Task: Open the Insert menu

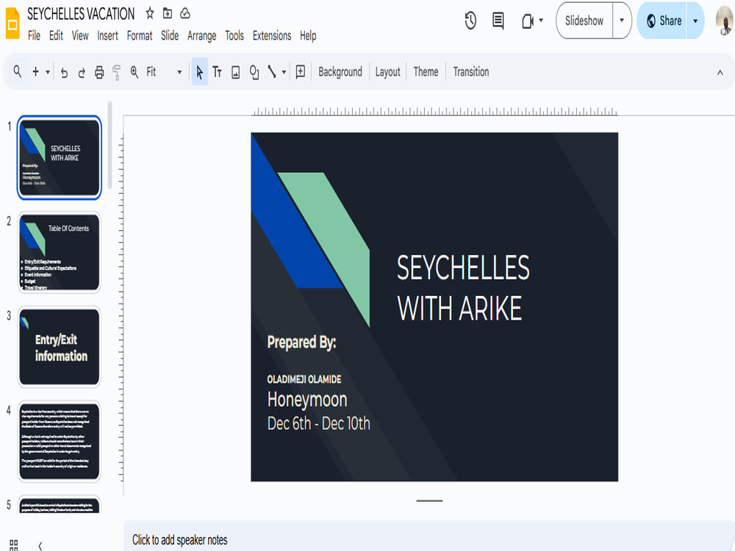Action: [107, 35]
